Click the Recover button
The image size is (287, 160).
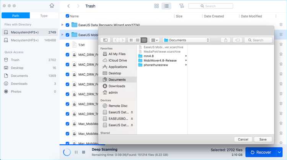tap(261, 152)
